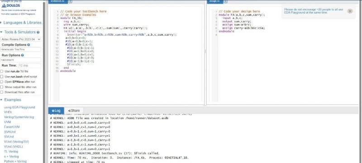The image size is (362, 163).
Task: Switch to the Share tab
Action: point(74,110)
